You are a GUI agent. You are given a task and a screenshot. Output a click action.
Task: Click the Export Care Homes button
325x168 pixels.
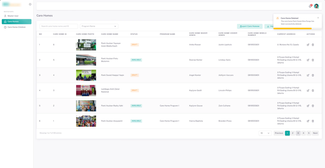pos(250,26)
